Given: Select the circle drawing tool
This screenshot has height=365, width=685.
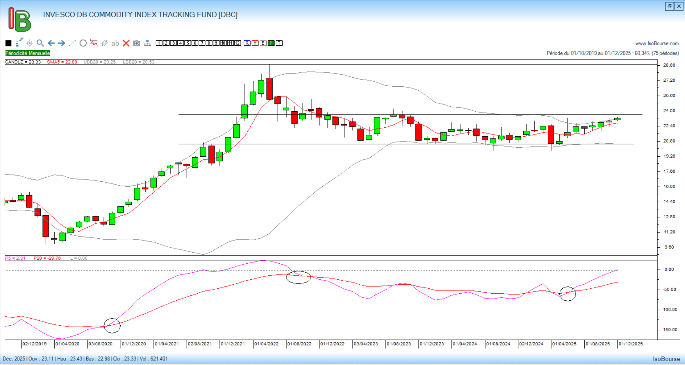Looking at the screenshot, I should pos(83,43).
